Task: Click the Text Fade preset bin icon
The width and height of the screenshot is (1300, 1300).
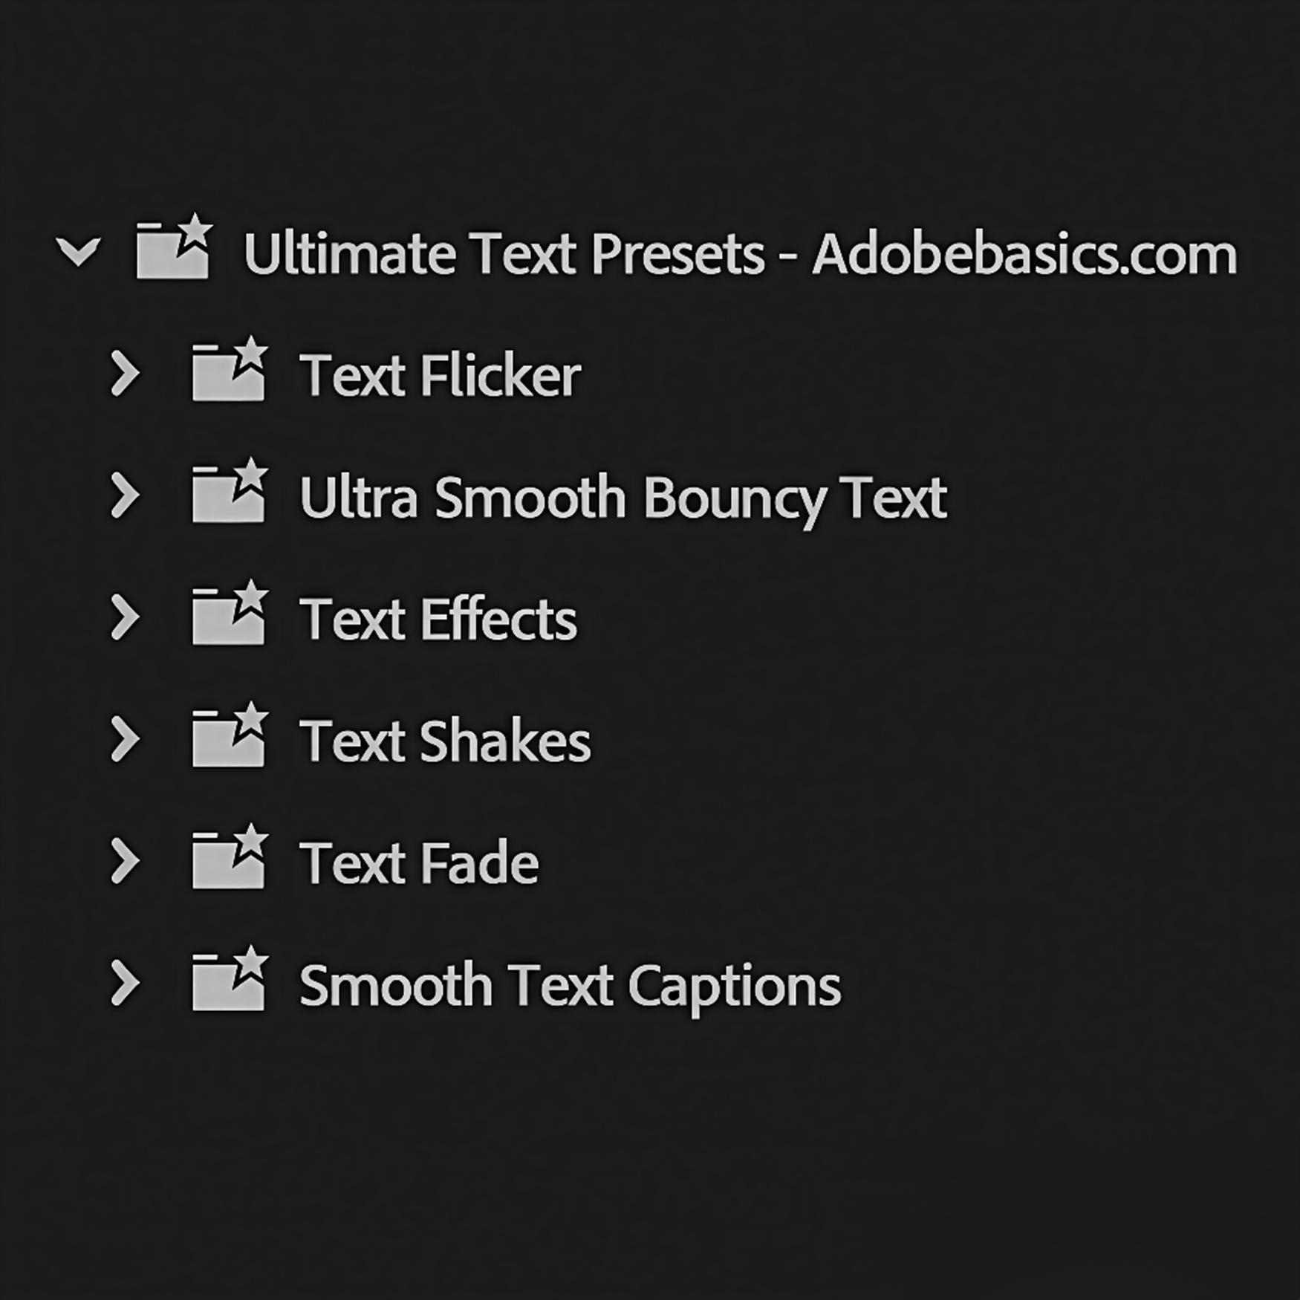Action: pos(228,862)
